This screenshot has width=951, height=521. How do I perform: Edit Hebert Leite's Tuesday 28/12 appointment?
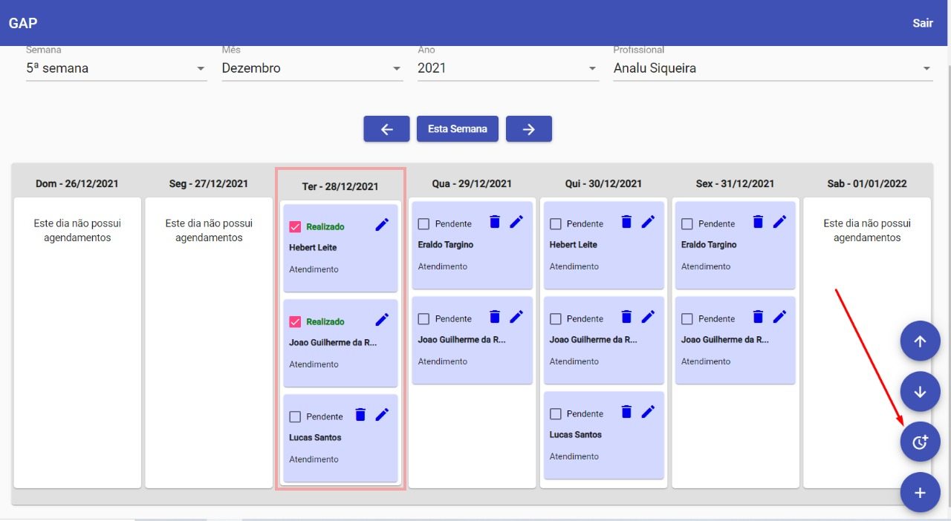382,225
